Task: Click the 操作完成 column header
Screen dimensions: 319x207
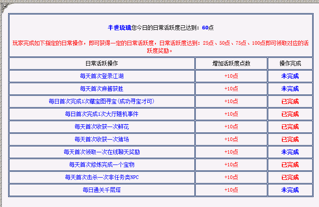Action: tap(290, 64)
